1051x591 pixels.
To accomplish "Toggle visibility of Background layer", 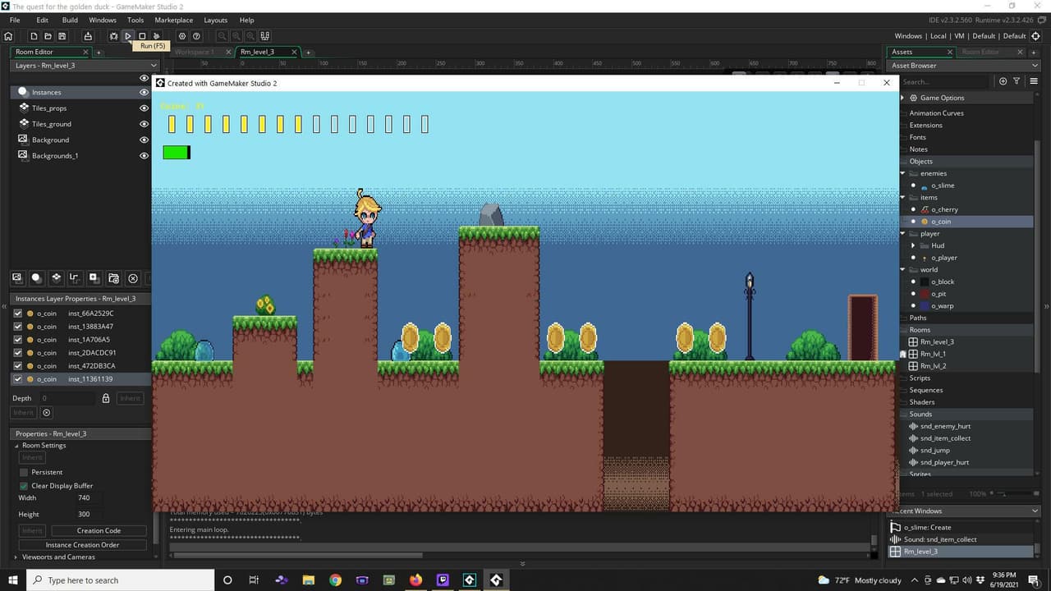I will (x=145, y=140).
